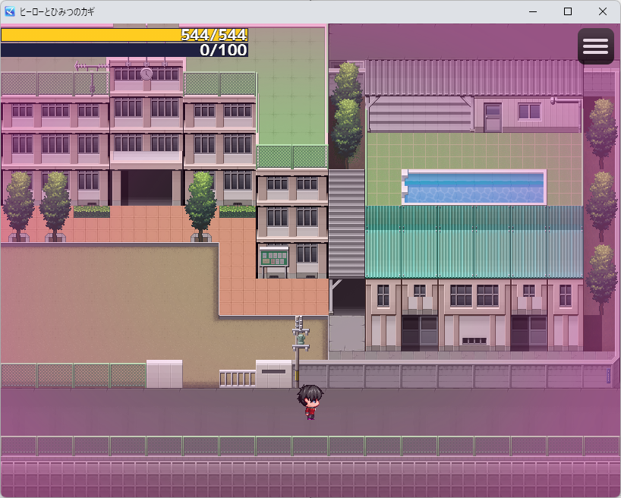Click the app icon in the title bar

pyautogui.click(x=10, y=11)
